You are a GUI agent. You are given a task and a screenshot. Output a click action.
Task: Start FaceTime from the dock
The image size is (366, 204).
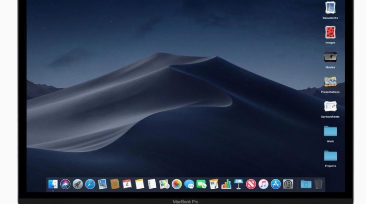(201, 184)
